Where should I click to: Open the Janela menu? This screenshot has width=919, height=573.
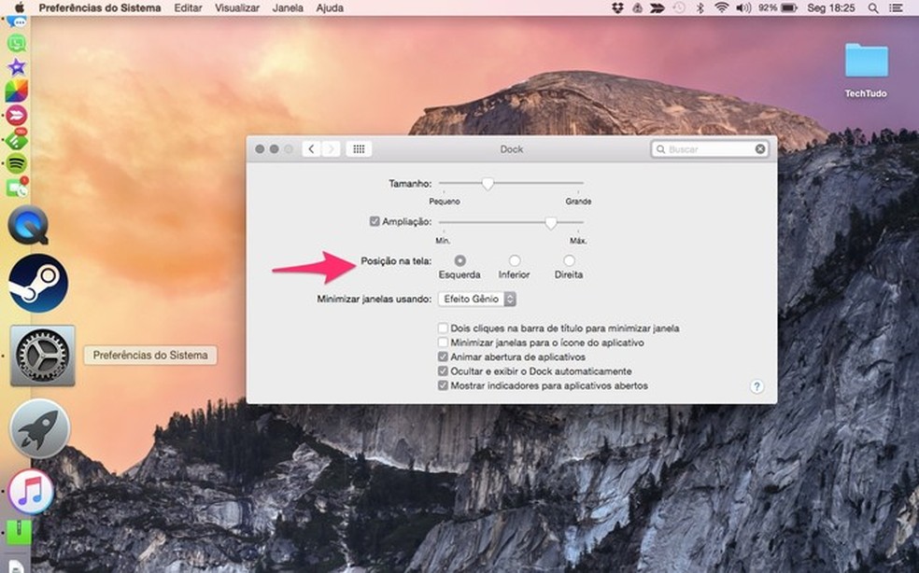288,8
